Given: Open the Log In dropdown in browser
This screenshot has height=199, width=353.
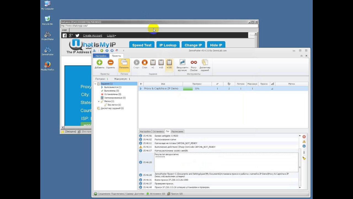Looking at the screenshot, I should click(x=111, y=36).
